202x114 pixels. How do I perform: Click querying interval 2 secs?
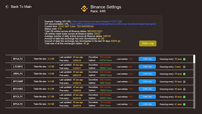pyautogui.click(x=178, y=67)
